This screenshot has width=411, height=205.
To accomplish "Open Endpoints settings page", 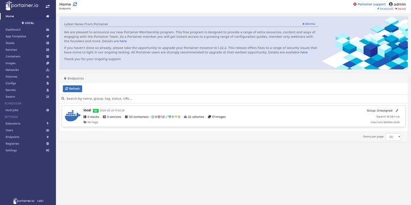I will 12,137.
